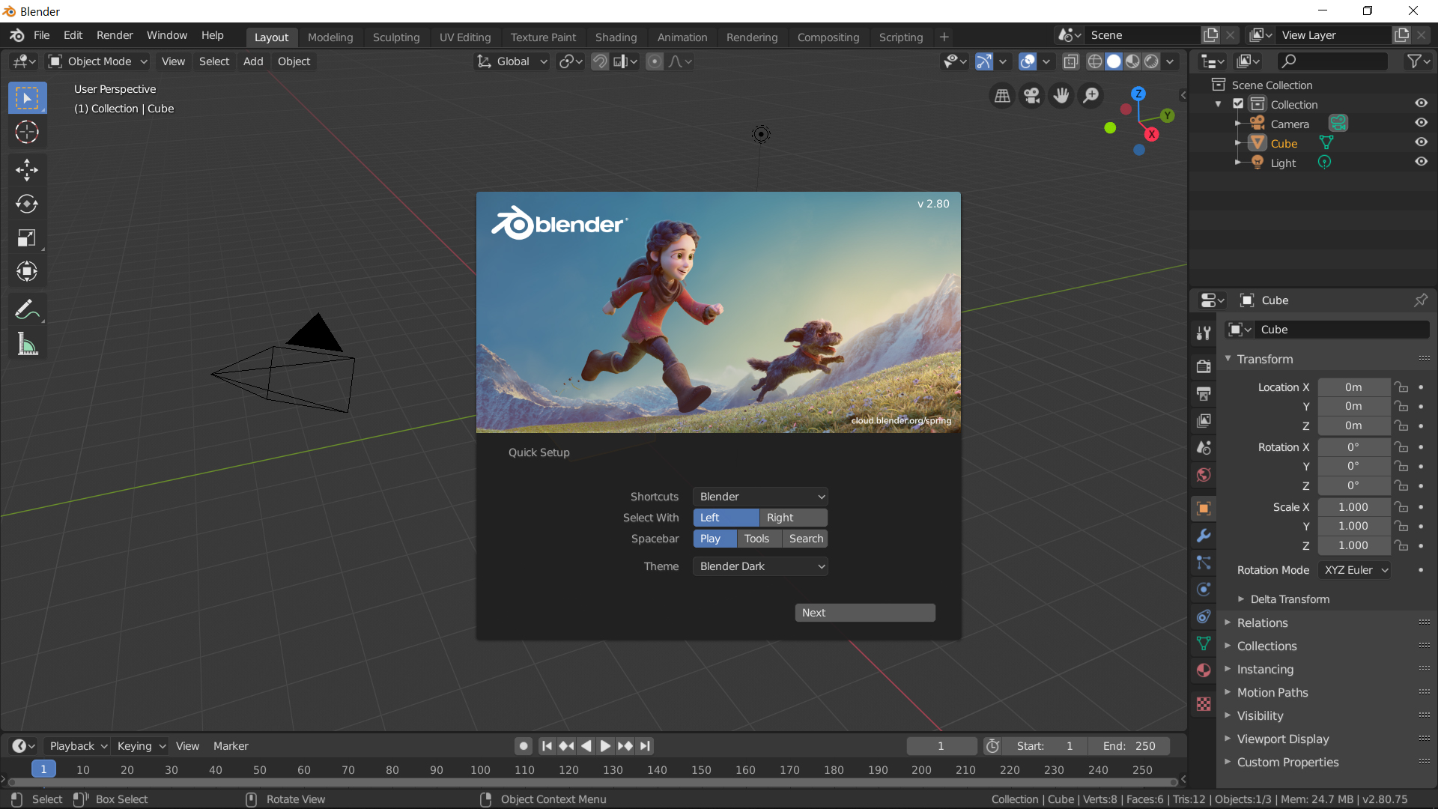The width and height of the screenshot is (1438, 809).
Task: Hide the Light in the outliner
Action: point(1422,162)
